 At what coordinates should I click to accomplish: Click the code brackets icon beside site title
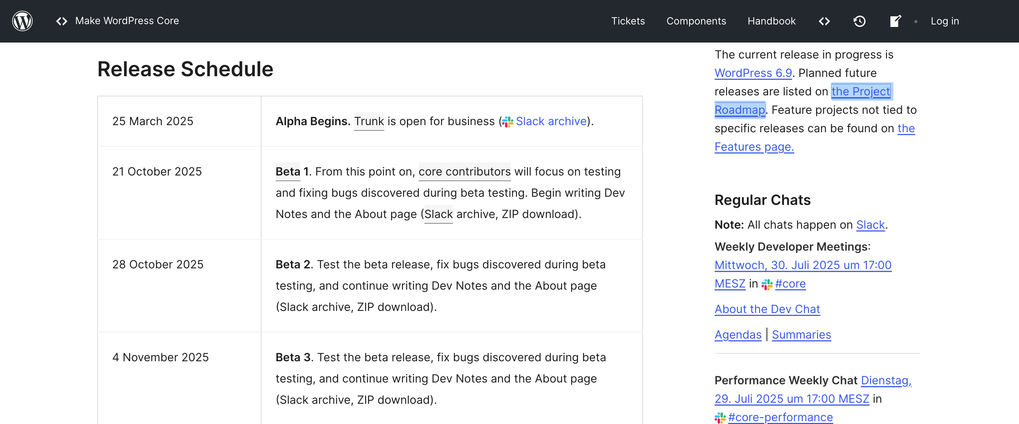[62, 21]
